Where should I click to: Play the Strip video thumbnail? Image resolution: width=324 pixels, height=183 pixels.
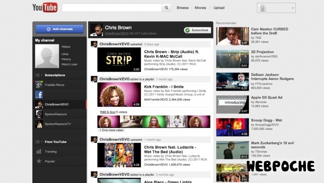click(119, 60)
